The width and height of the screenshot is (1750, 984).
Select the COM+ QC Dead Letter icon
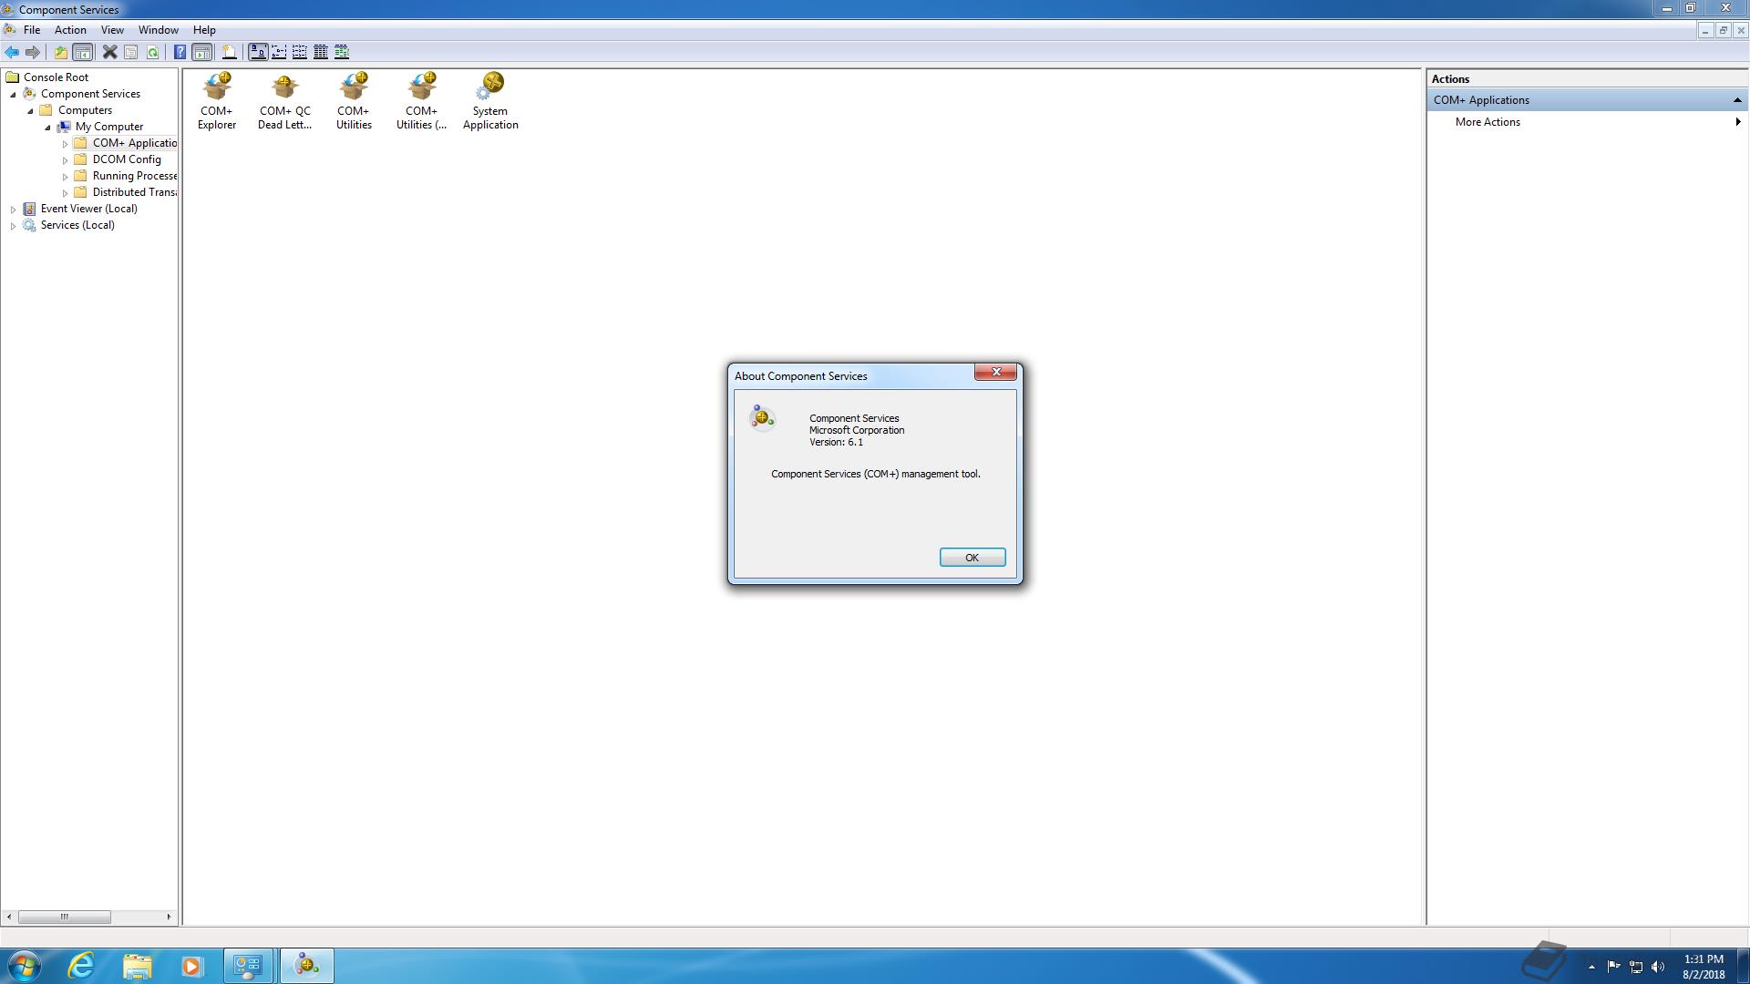click(x=284, y=101)
